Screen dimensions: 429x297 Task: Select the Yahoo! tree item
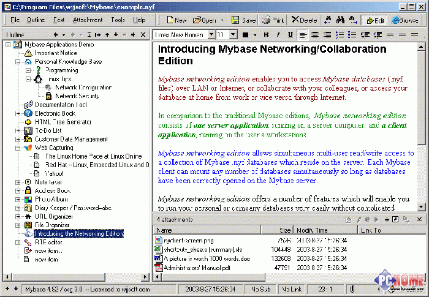(54, 174)
